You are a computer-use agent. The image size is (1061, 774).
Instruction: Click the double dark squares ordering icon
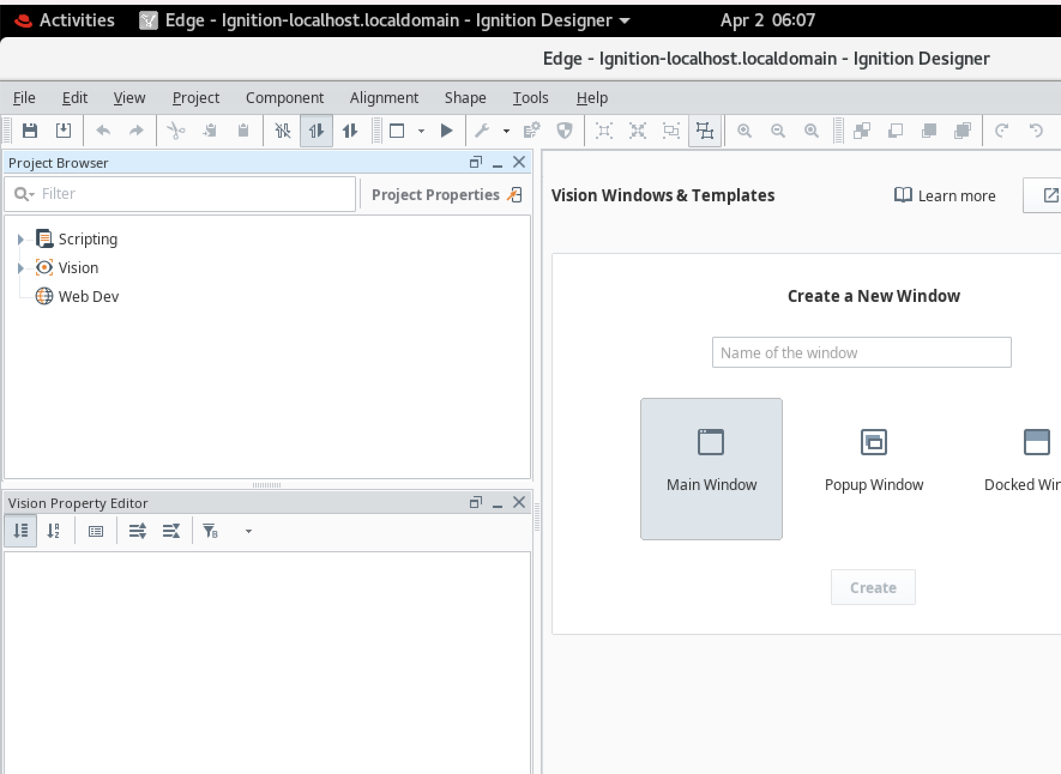pos(963,131)
